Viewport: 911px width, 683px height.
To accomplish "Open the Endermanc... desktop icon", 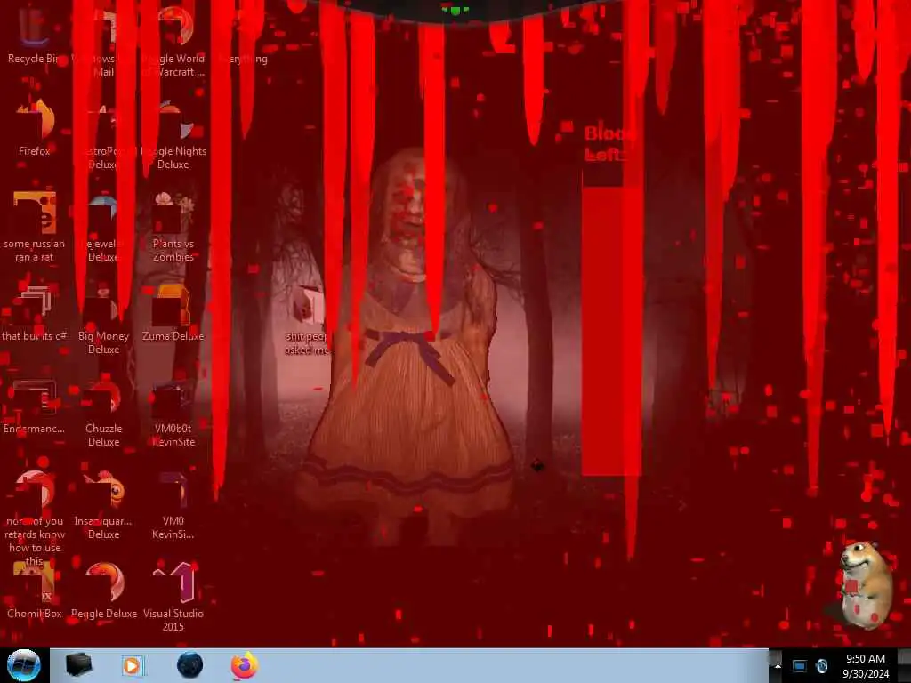I will pos(34,406).
